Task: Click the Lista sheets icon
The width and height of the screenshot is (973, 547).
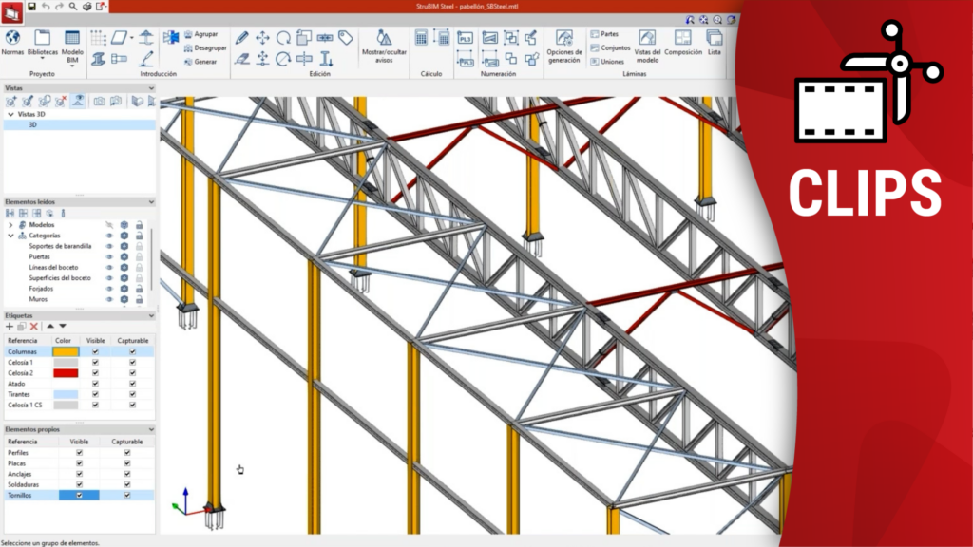Action: [x=714, y=44]
